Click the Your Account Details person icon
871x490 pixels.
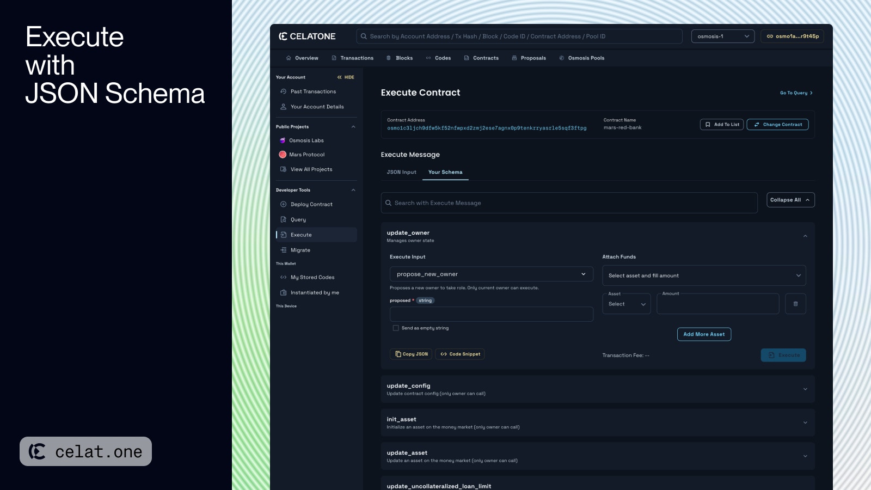pyautogui.click(x=283, y=107)
